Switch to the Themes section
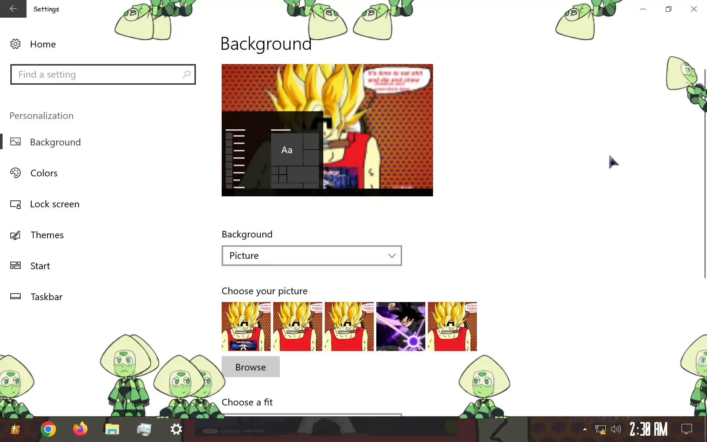The image size is (707, 442). point(47,235)
